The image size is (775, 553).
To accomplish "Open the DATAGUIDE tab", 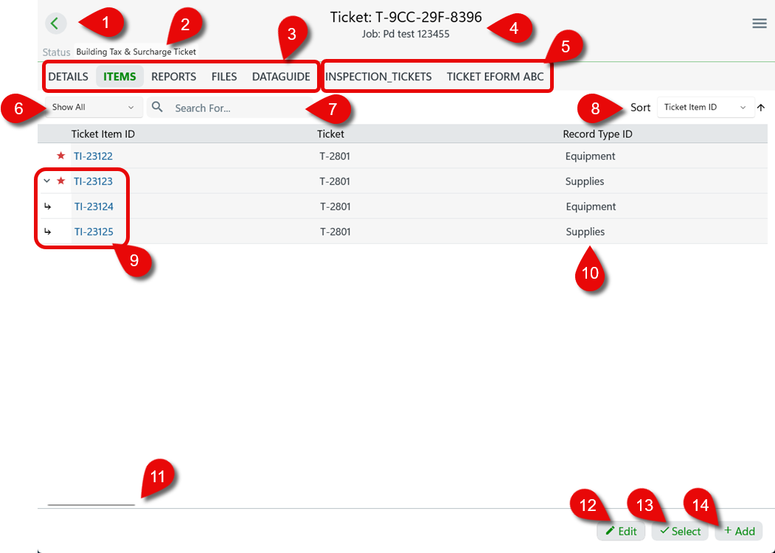I will click(281, 77).
